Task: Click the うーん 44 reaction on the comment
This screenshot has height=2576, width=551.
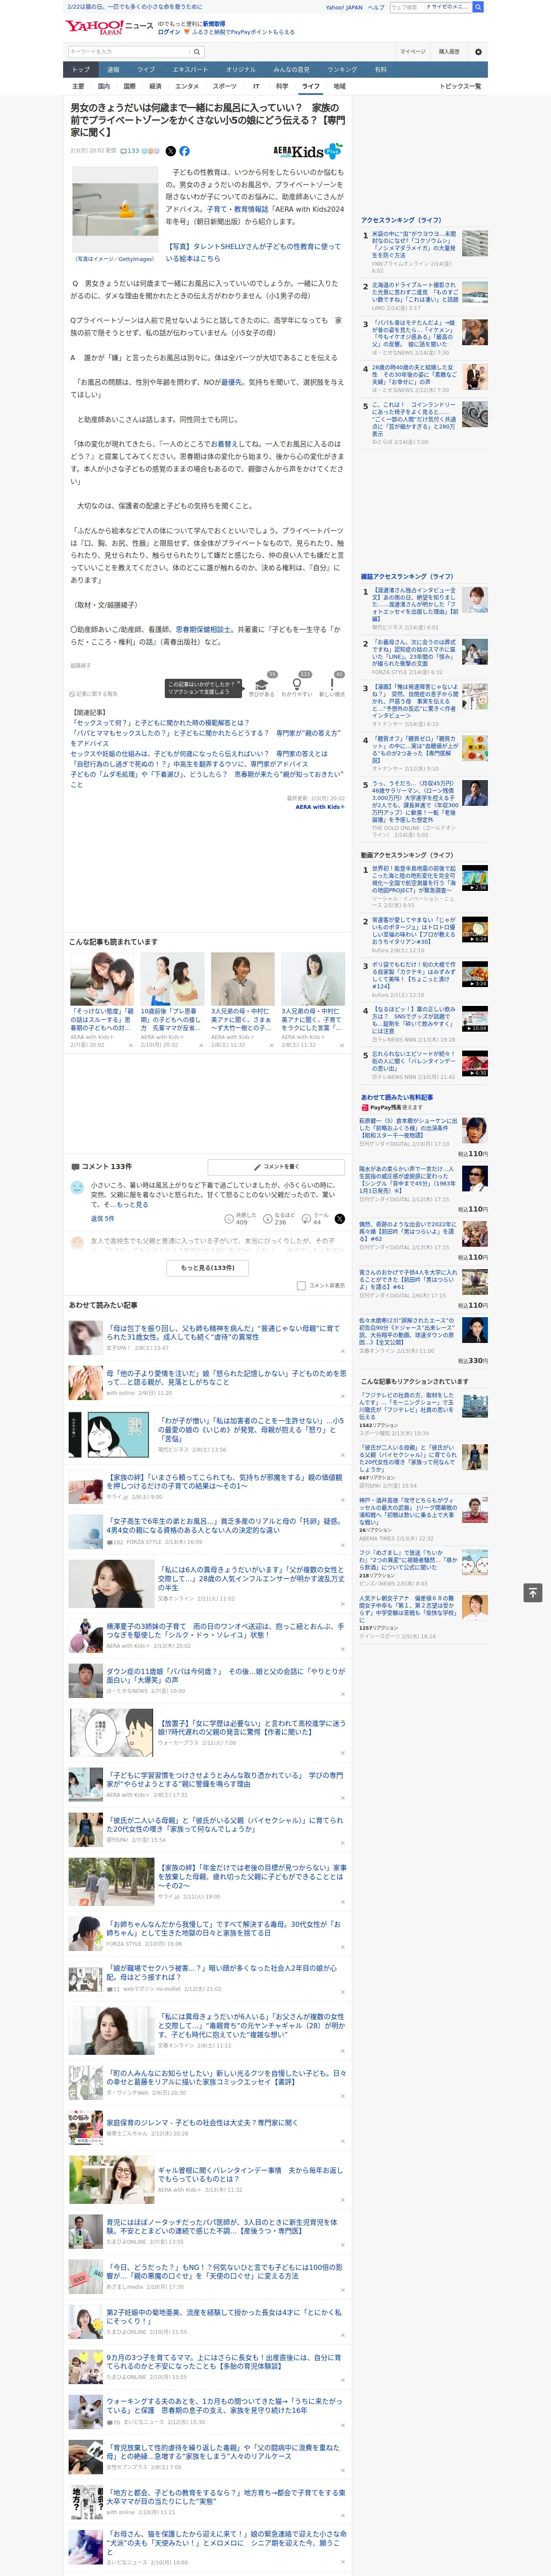Action: click(314, 1218)
